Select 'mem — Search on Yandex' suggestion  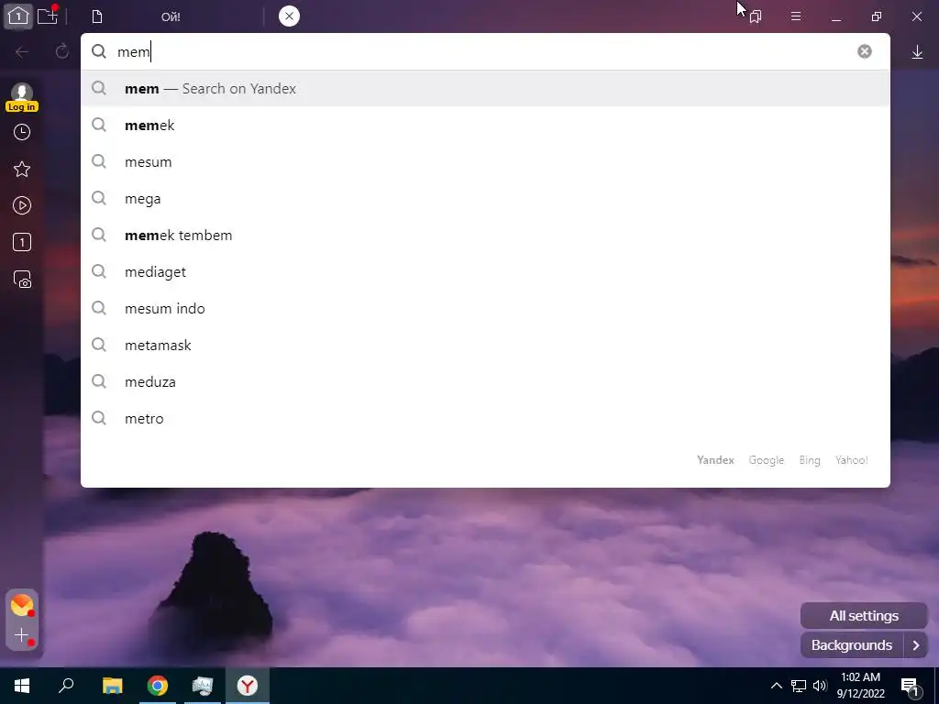[485, 89]
